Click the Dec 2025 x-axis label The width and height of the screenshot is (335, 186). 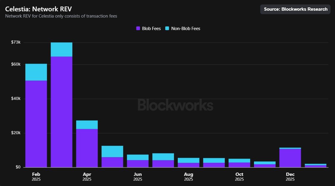(290, 176)
